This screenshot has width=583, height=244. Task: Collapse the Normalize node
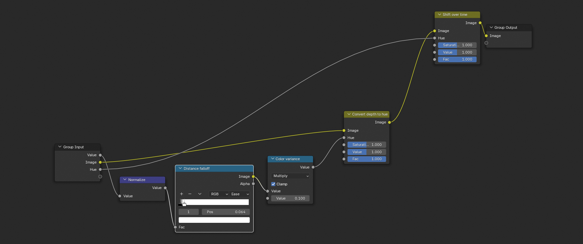pyautogui.click(x=125, y=180)
